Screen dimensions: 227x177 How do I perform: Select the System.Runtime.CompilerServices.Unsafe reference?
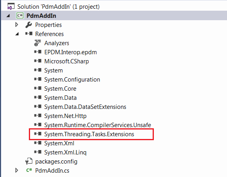(98, 125)
